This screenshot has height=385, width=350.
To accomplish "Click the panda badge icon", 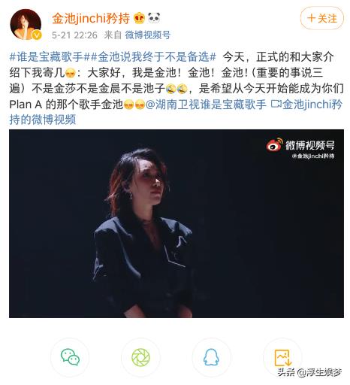I will click(x=154, y=18).
